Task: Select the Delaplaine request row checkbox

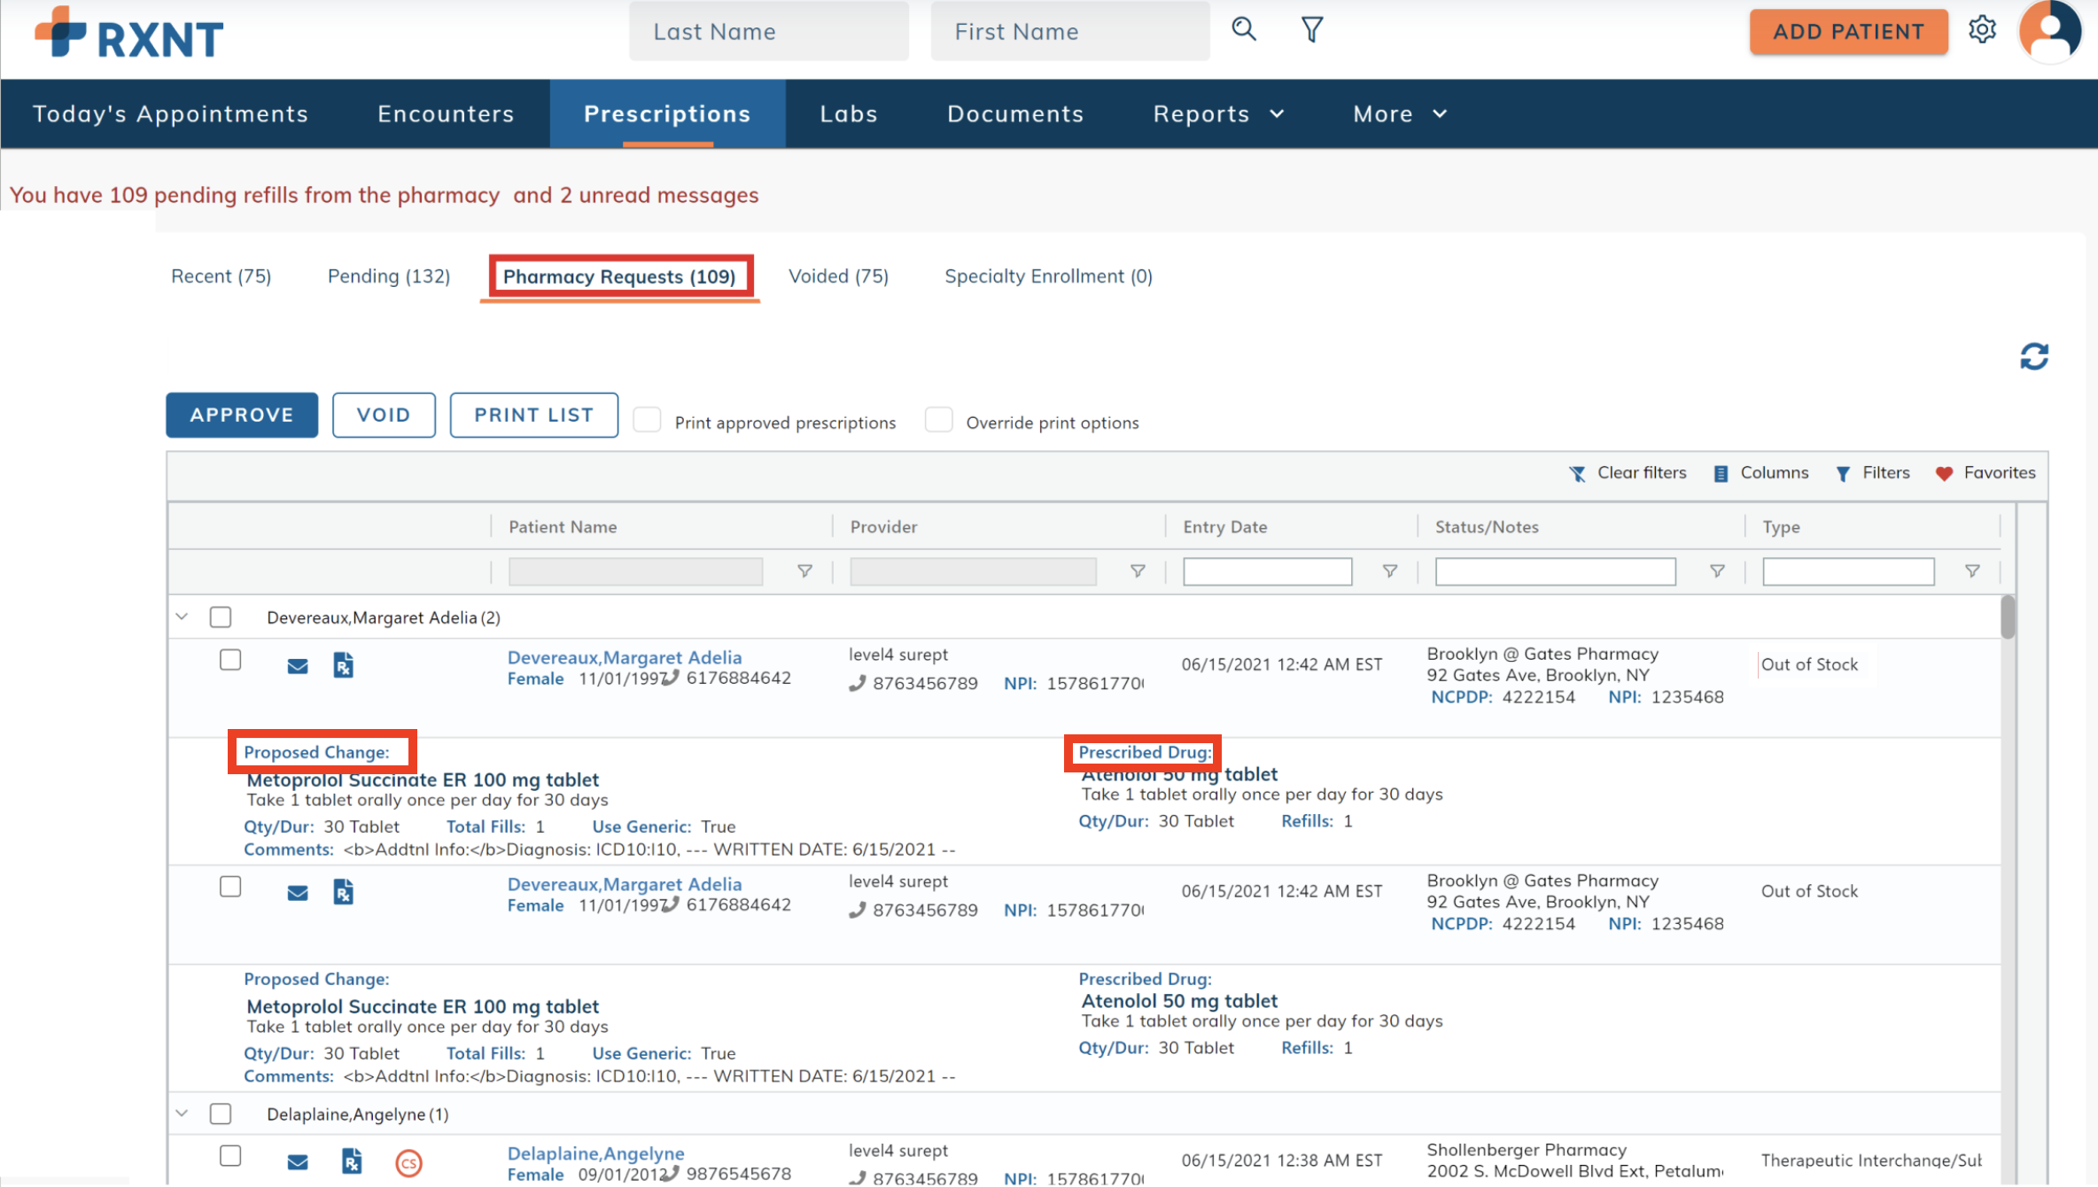Action: 230,1156
